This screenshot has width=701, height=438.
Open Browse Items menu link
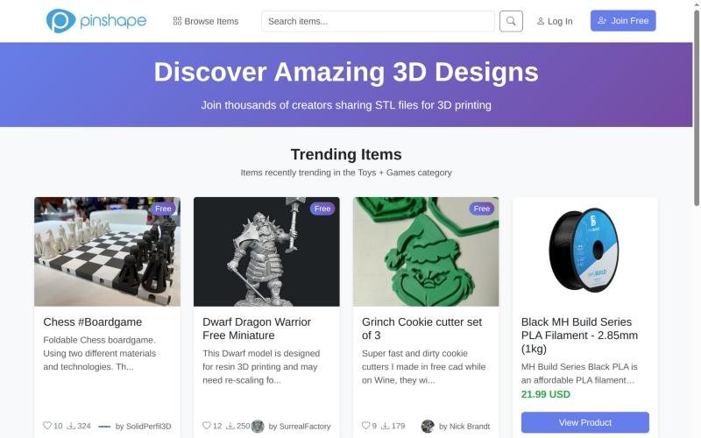[206, 21]
